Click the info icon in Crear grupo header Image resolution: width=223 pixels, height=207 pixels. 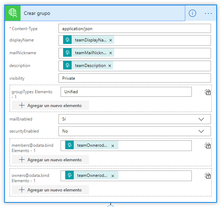tap(192, 13)
